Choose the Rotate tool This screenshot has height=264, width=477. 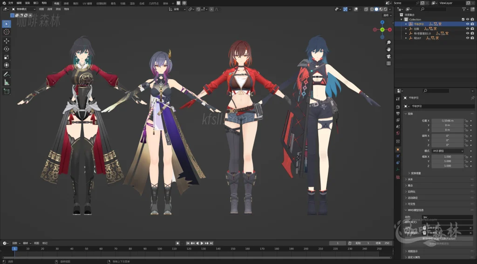tap(7, 49)
